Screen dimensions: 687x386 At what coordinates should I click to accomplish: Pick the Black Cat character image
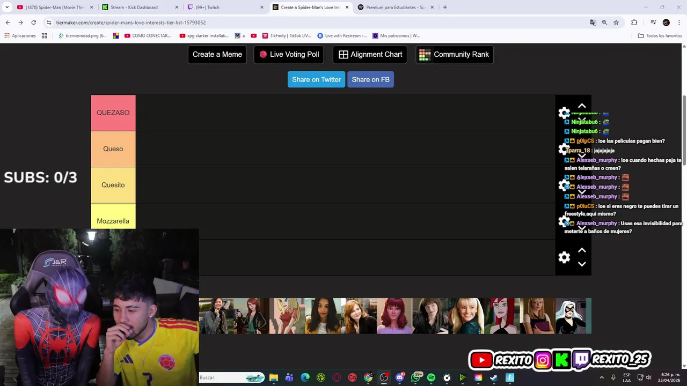pos(573,316)
